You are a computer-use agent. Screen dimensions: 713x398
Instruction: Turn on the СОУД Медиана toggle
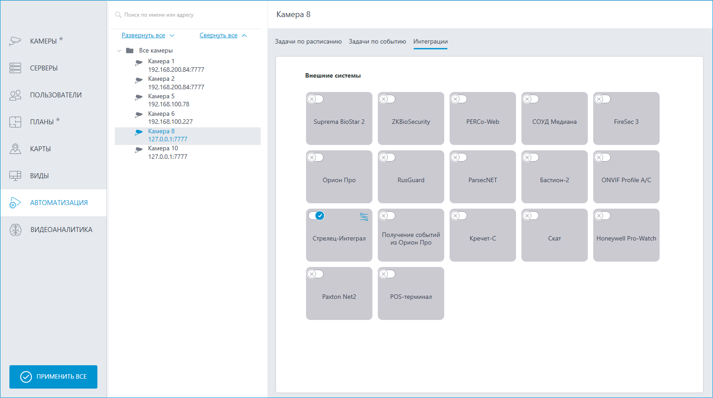pyautogui.click(x=530, y=99)
